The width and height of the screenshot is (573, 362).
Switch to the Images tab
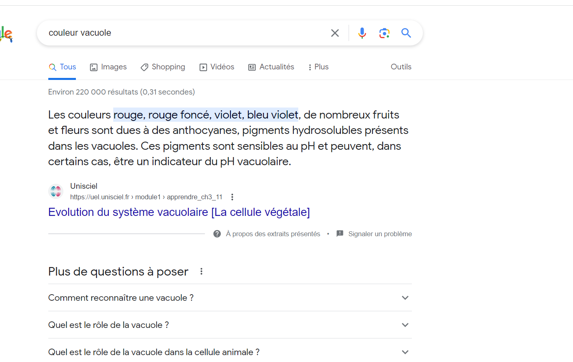108,67
